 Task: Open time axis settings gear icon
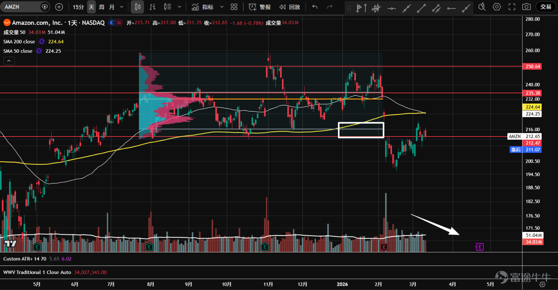point(542,284)
